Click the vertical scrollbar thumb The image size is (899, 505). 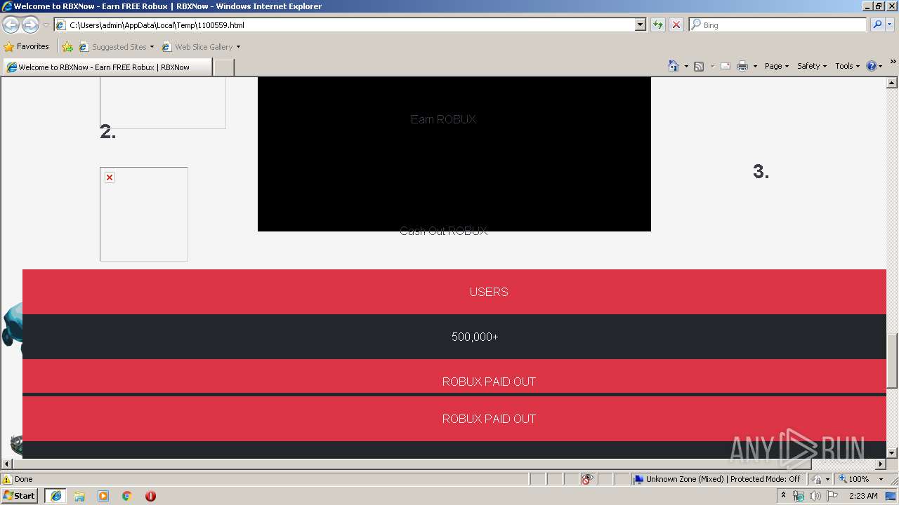pos(892,361)
